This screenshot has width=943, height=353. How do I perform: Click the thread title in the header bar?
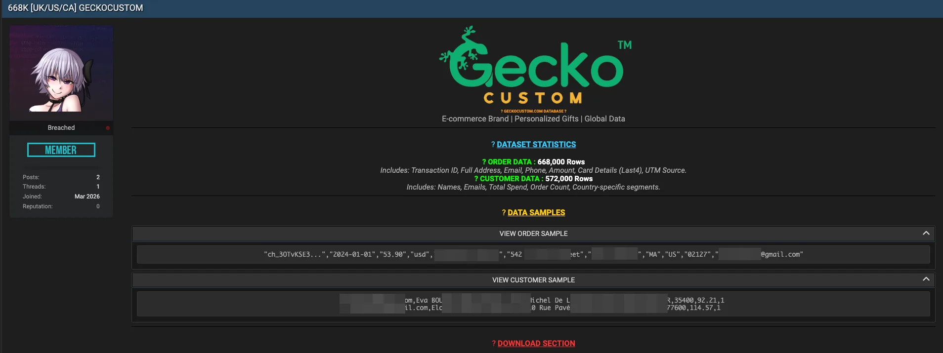point(76,8)
